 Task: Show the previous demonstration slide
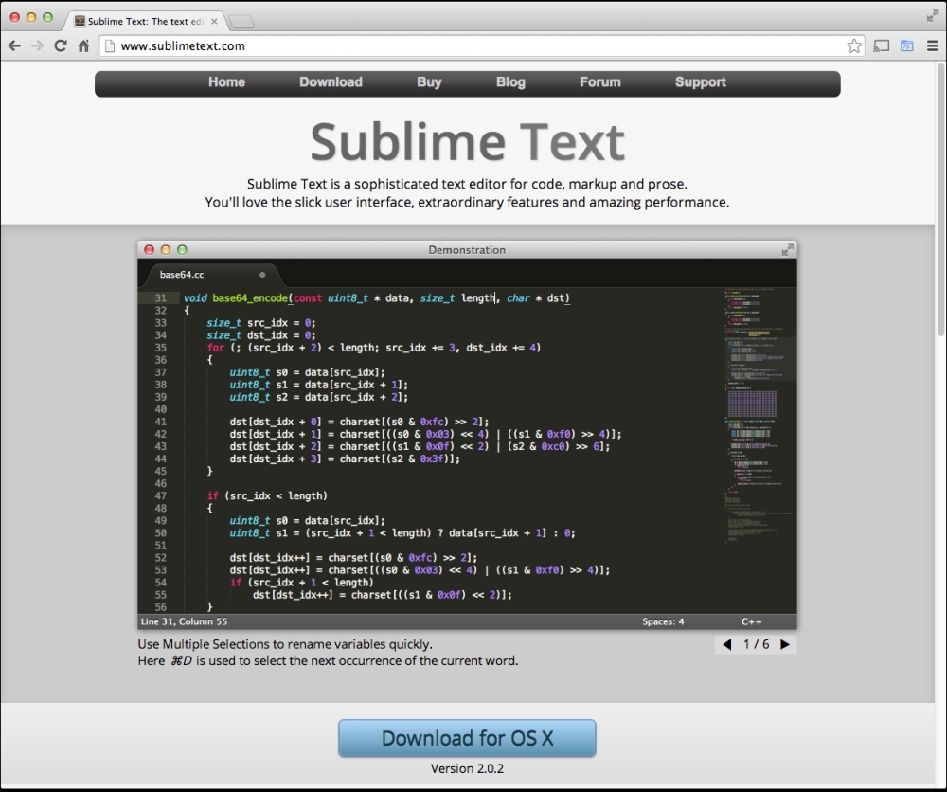point(727,644)
